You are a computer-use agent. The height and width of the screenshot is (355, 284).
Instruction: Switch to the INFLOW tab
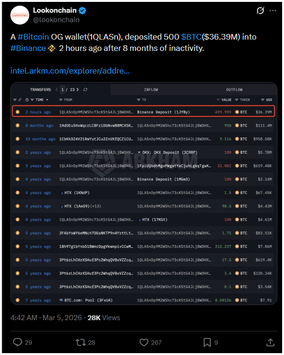[151, 90]
